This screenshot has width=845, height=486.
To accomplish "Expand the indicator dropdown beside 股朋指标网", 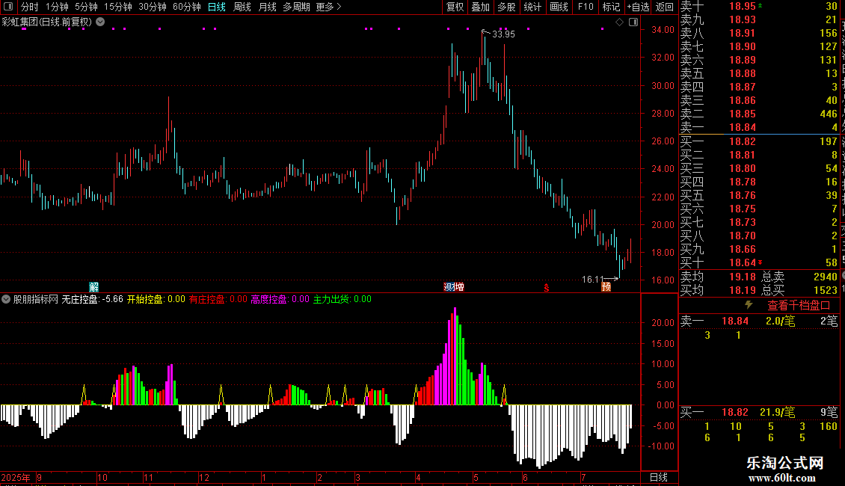I will (6, 299).
